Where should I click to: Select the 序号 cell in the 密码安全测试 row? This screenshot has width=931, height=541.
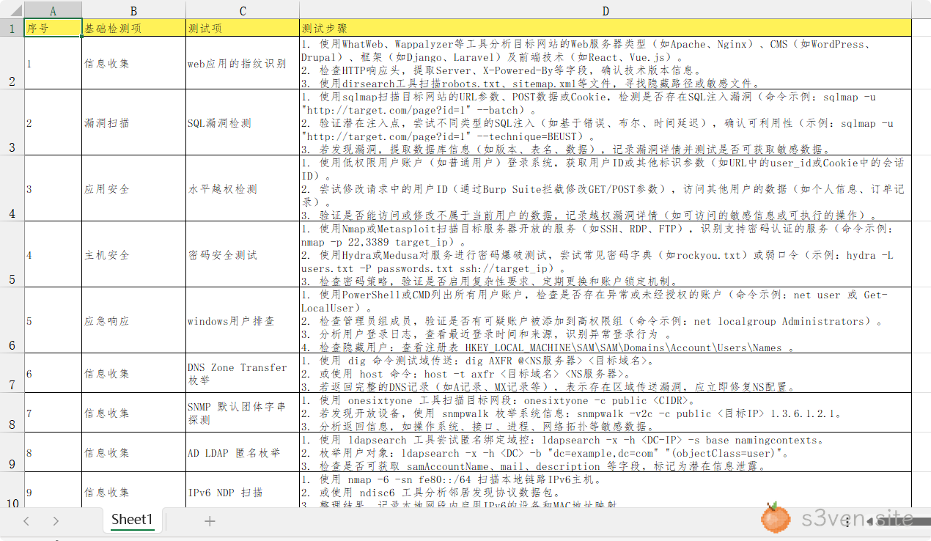53,254
